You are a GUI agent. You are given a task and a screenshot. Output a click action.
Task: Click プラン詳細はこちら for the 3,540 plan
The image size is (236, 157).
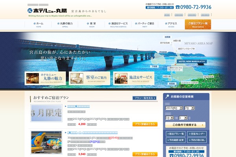pos(145,154)
